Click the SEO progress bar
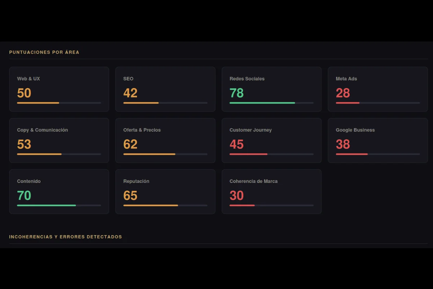Image resolution: width=433 pixels, height=289 pixels. tap(165, 103)
